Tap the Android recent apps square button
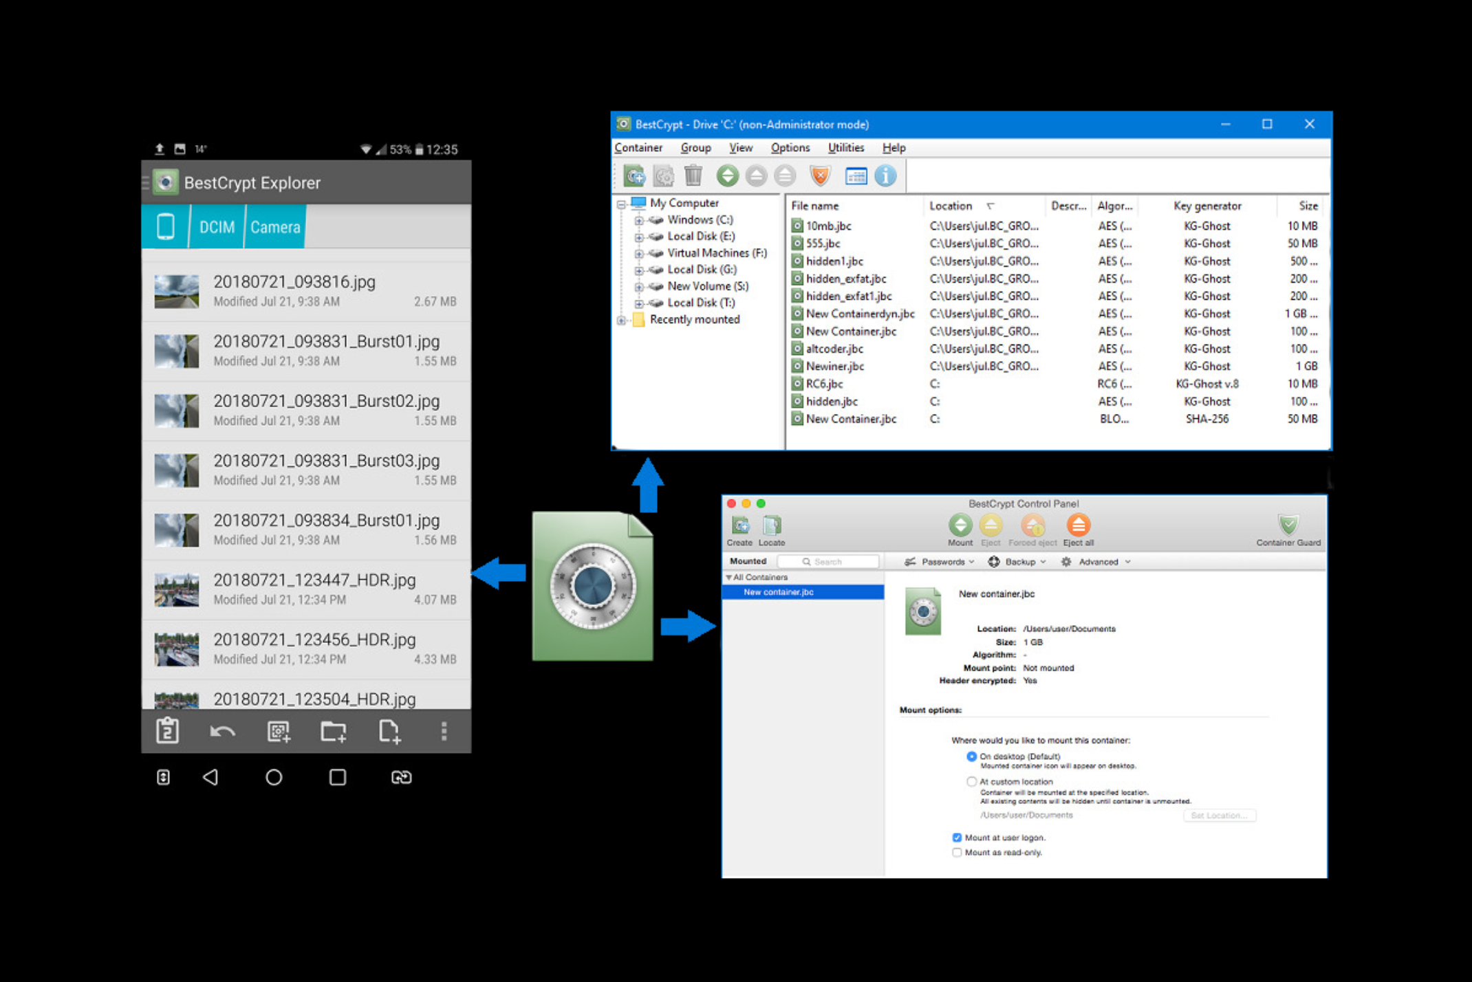Viewport: 1472px width, 982px height. [x=338, y=777]
